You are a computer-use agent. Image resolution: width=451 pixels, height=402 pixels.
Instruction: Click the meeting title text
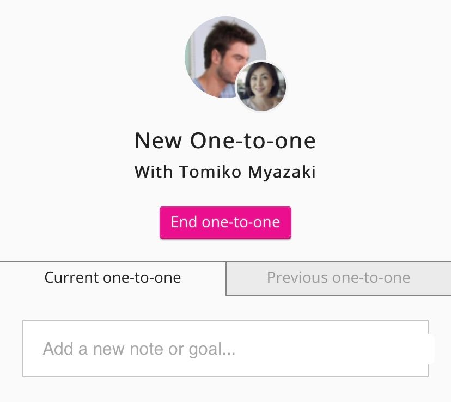(x=225, y=141)
